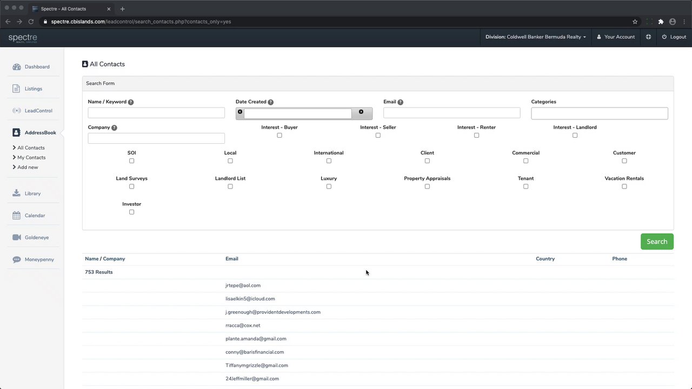Enable the Client checkbox
This screenshot has height=389, width=692.
tap(427, 160)
